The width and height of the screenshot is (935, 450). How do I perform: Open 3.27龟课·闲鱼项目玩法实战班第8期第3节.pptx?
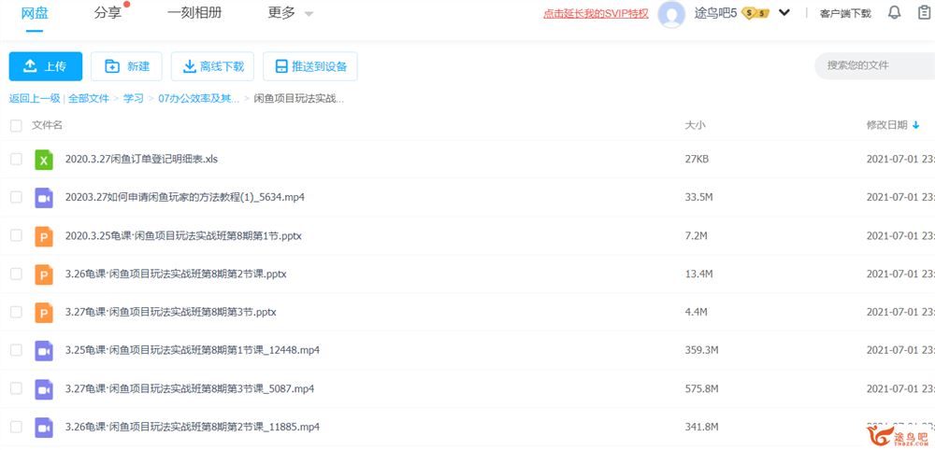coord(170,313)
